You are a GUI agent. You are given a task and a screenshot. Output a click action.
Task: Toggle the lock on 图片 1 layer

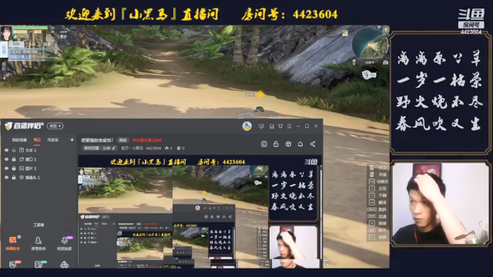click(x=14, y=169)
